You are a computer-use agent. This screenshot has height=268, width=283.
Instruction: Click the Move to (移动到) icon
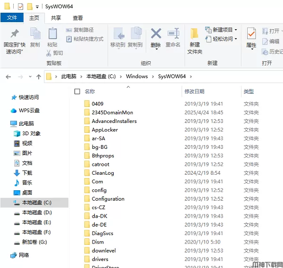(x=117, y=34)
